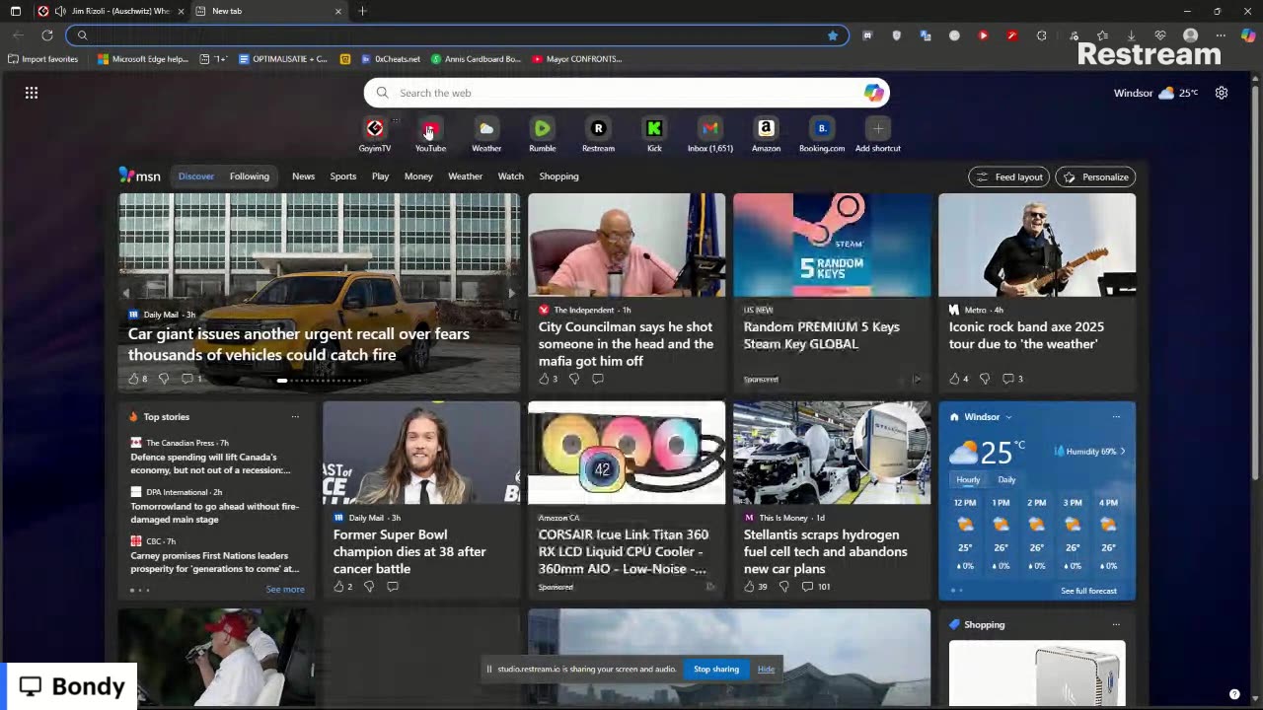Expand the Windsor location dropdown in weather card
This screenshot has width=1263, height=710.
(1008, 417)
